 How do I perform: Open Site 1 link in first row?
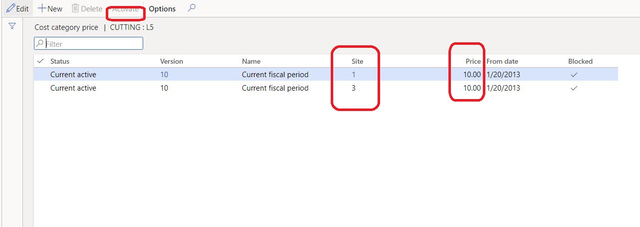[x=354, y=75]
